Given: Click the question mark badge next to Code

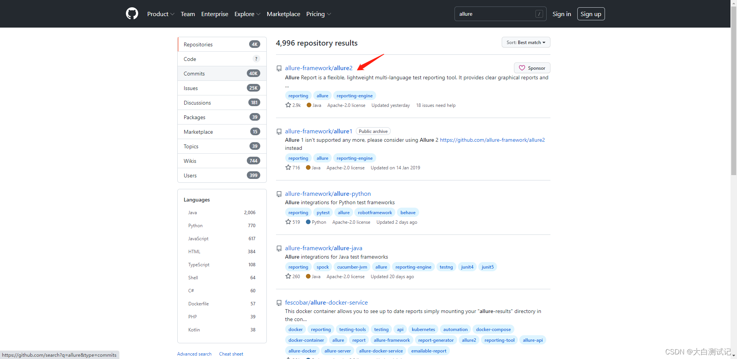Looking at the screenshot, I should tap(256, 59).
